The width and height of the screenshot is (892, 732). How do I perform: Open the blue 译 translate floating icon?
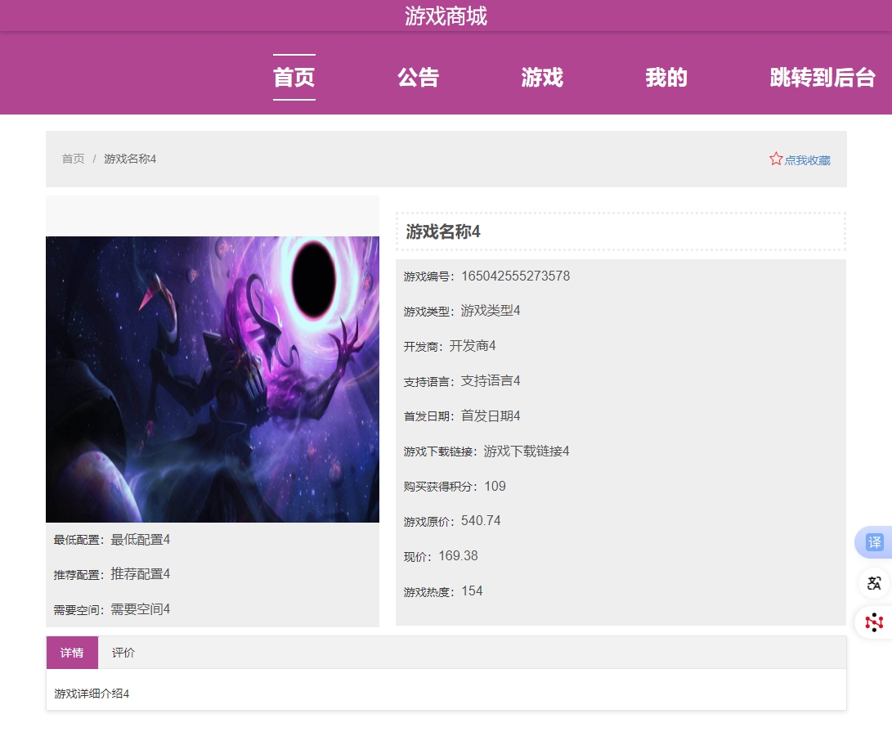873,542
